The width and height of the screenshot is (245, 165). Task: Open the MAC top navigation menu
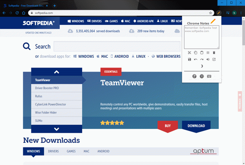tap(126, 21)
